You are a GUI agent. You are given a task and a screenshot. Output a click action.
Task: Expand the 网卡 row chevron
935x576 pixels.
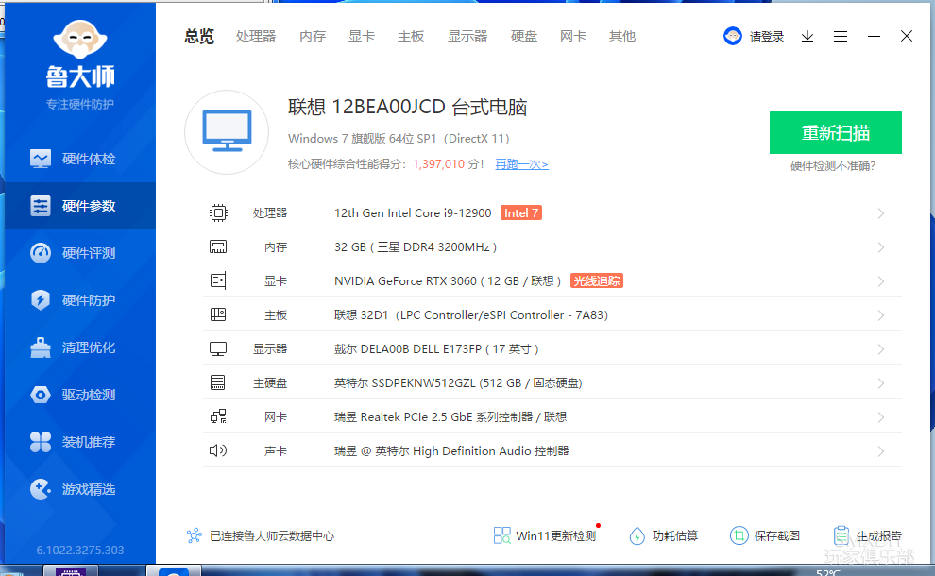tap(881, 417)
